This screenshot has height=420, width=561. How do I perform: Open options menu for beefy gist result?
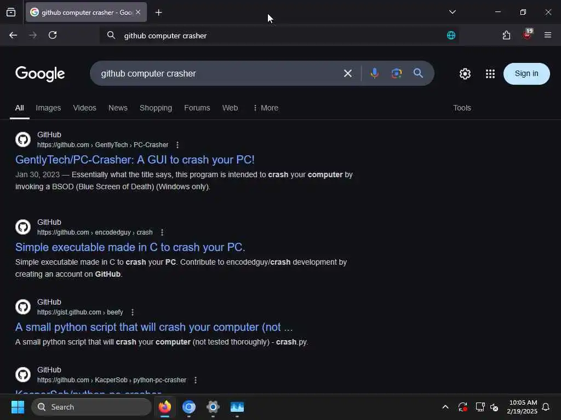click(133, 312)
